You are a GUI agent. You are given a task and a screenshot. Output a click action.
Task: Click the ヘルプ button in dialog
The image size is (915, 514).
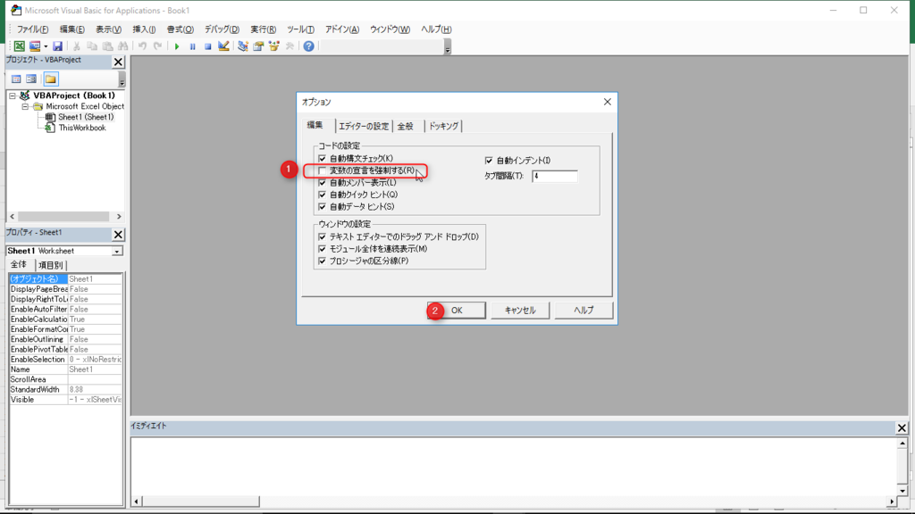coord(583,310)
